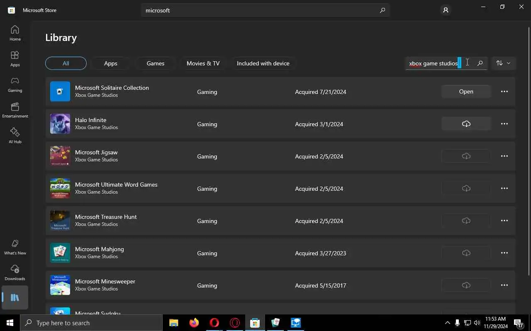Click the top search magnifier icon
Viewport: 531px width, 331px height.
click(x=382, y=10)
